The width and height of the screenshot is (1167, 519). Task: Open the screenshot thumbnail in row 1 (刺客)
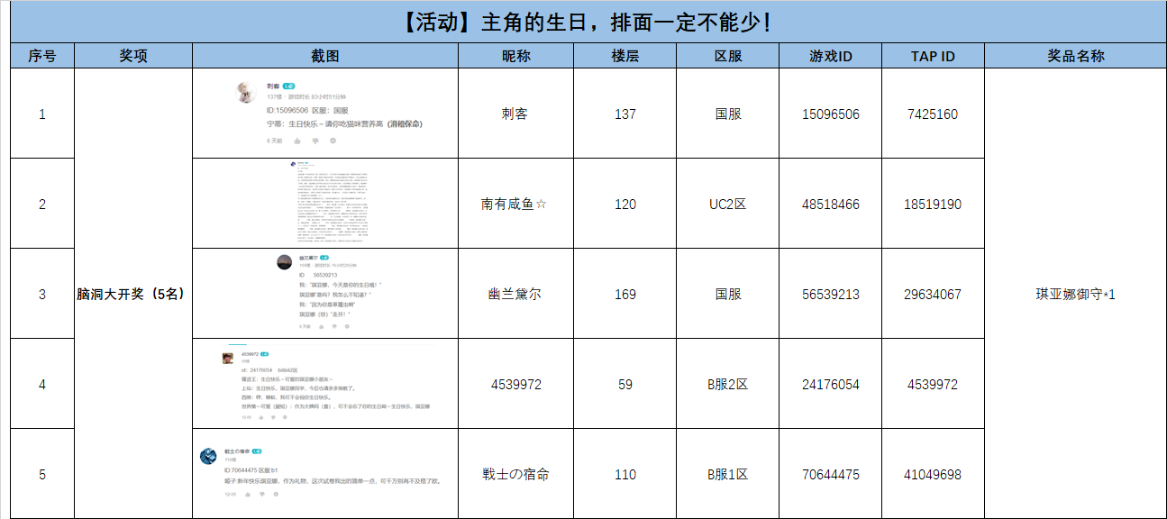pos(332,113)
